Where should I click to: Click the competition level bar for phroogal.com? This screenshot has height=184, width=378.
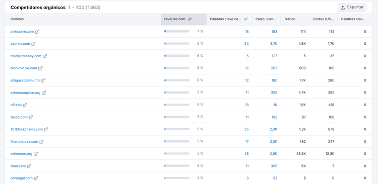coord(177,178)
